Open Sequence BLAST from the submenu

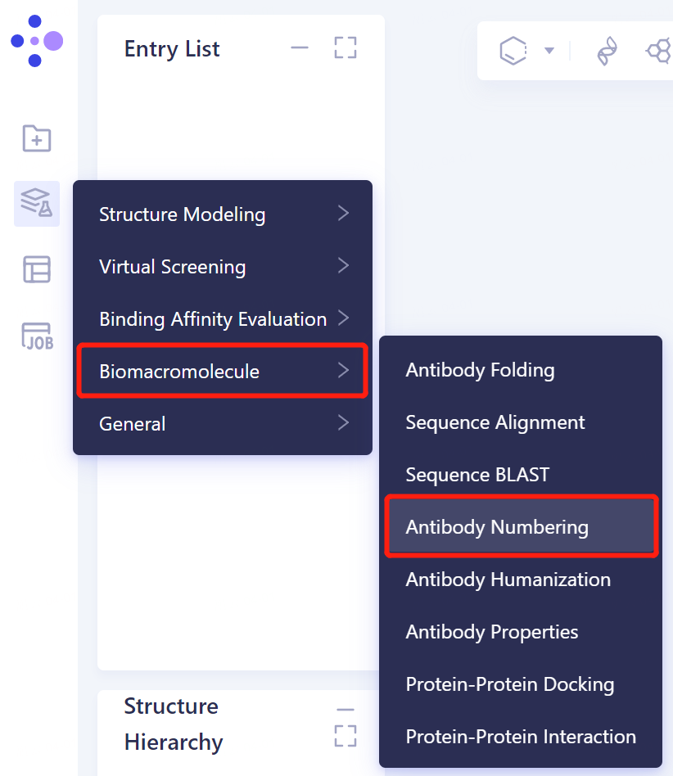(476, 475)
